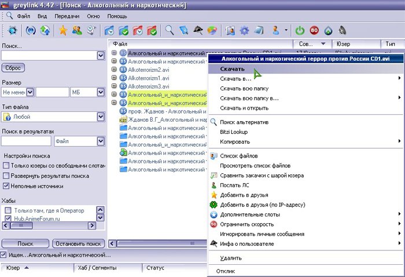Click into the Поиск search text field

[49, 56]
